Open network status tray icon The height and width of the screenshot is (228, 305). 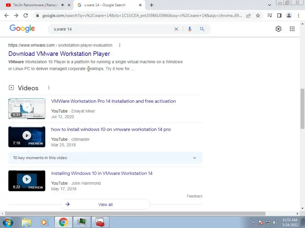pos(268,222)
